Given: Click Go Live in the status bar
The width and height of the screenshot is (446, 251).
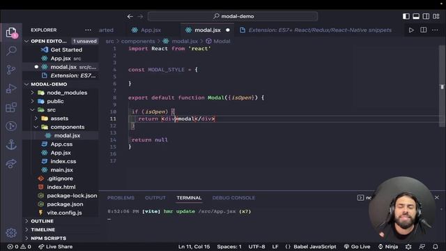Looking at the screenshot, I should coord(357,247).
